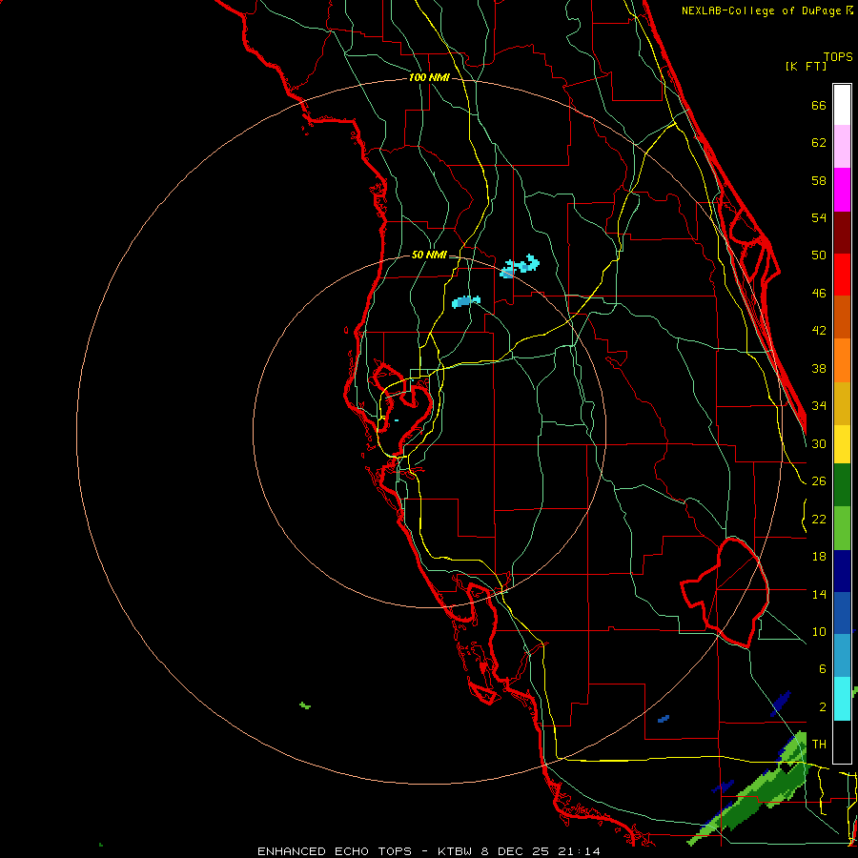Screen dimensions: 858x858
Task: Click the legend value 34
Action: pyautogui.click(x=819, y=405)
